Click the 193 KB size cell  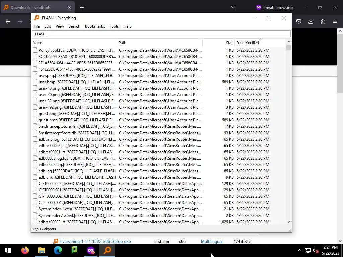[228, 133]
